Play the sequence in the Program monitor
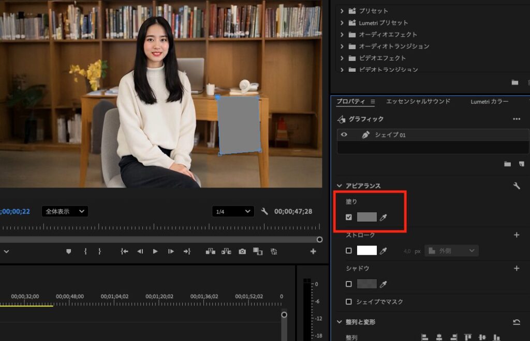This screenshot has height=341, width=530. point(155,252)
